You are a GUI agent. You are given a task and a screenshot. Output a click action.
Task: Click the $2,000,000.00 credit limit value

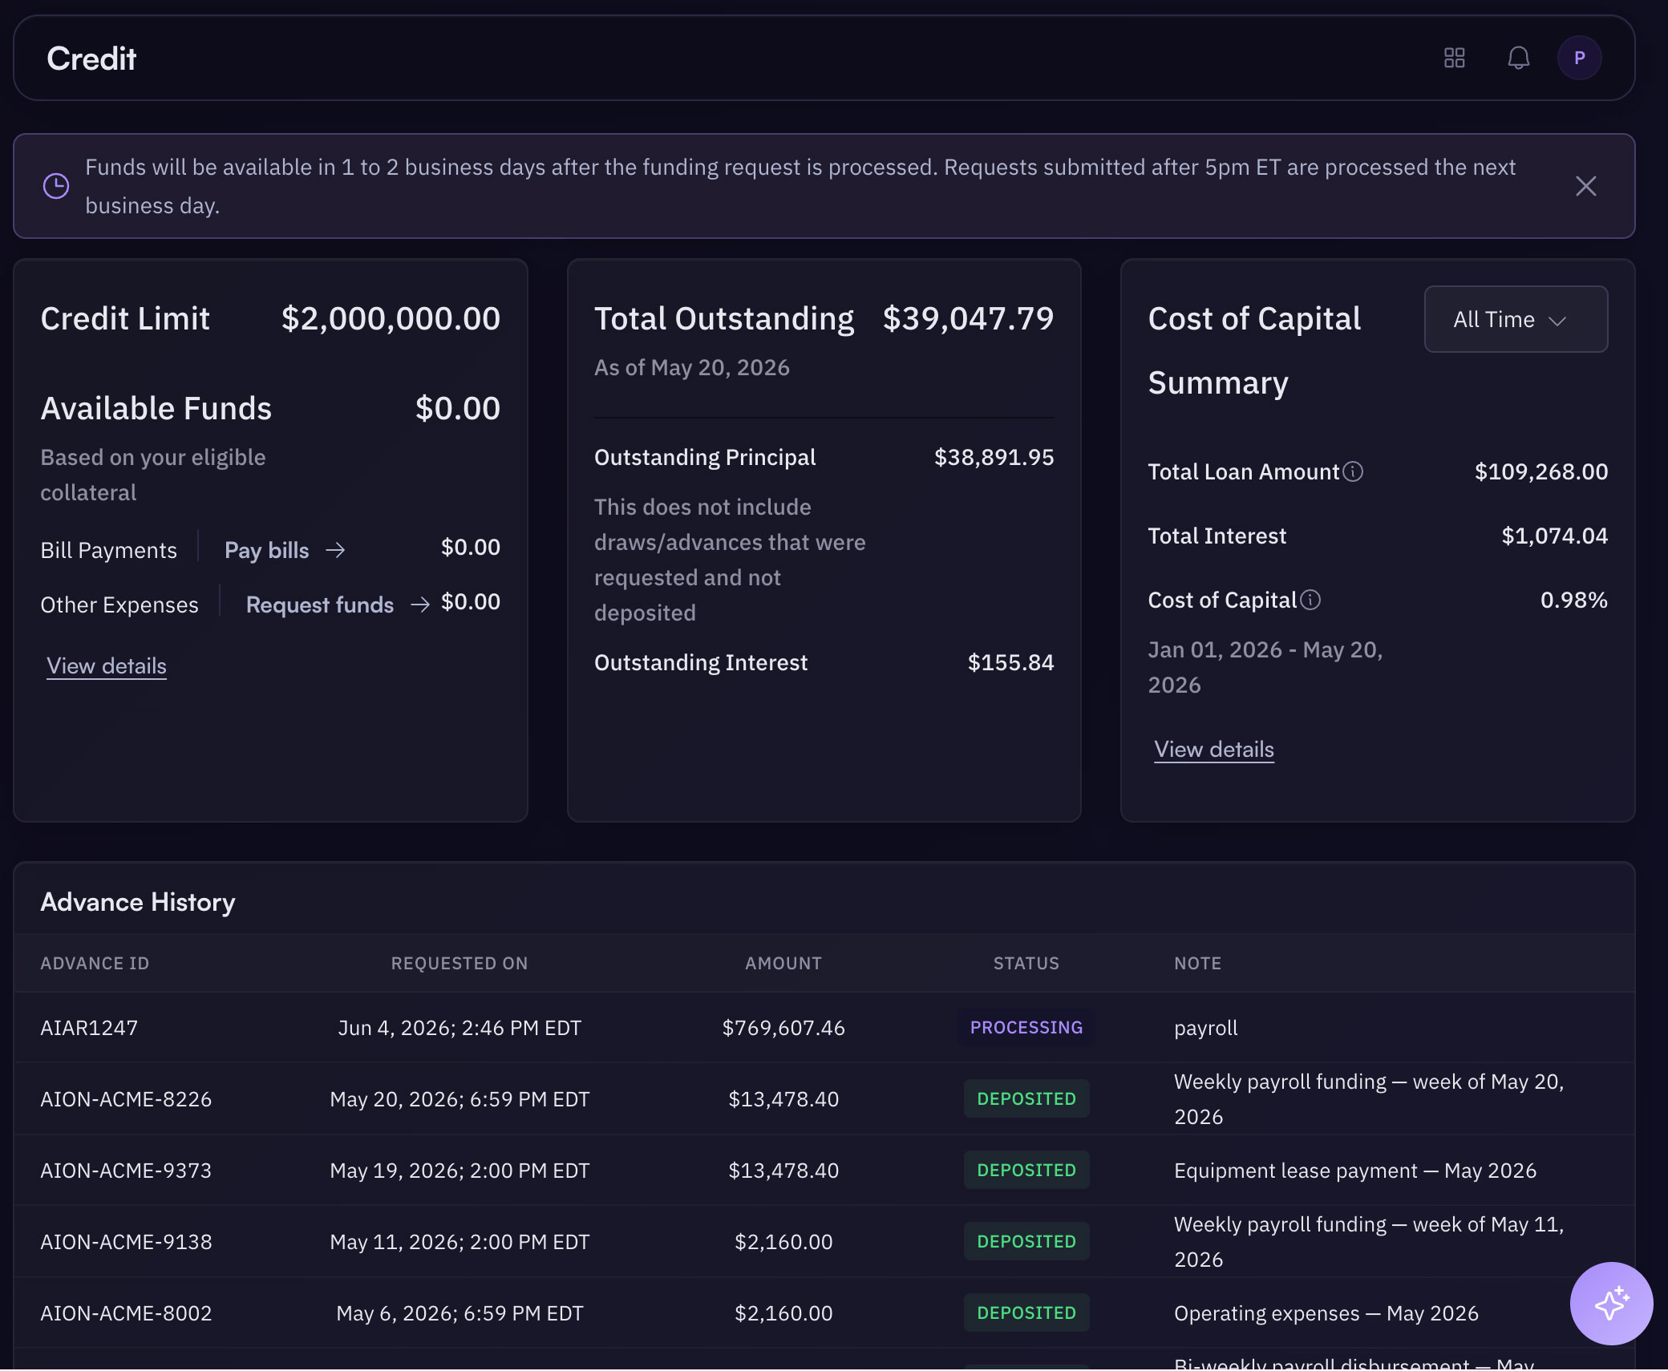click(x=391, y=318)
